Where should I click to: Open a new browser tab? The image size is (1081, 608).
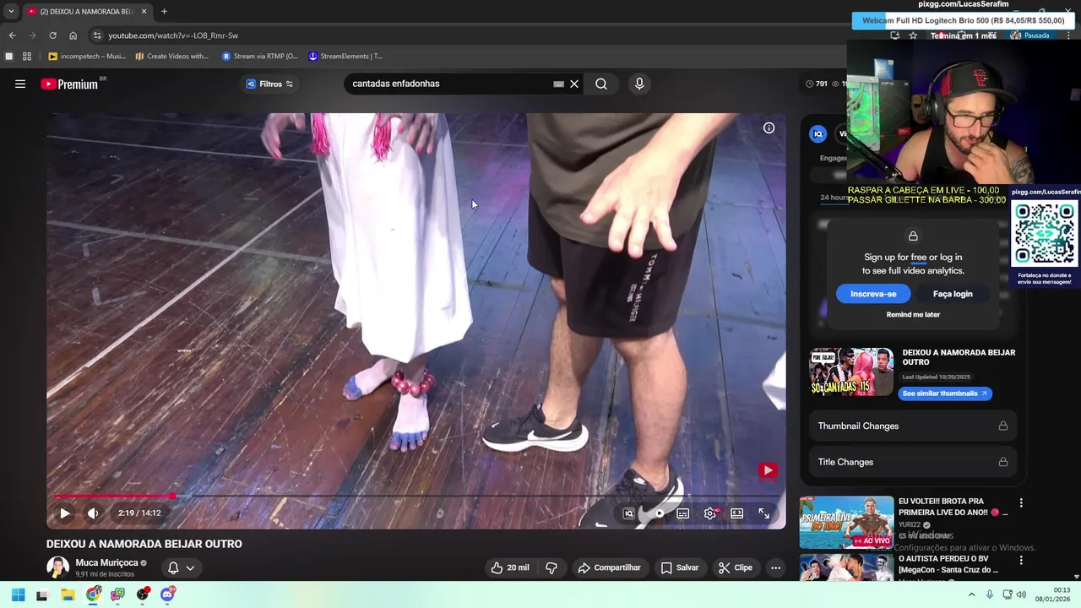164,11
